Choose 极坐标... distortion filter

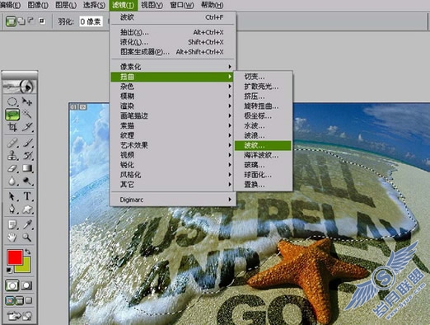[263, 116]
